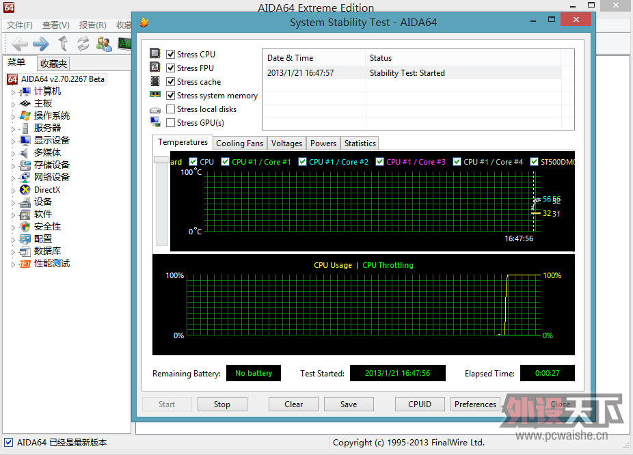Switch to the Powers tab

point(323,143)
